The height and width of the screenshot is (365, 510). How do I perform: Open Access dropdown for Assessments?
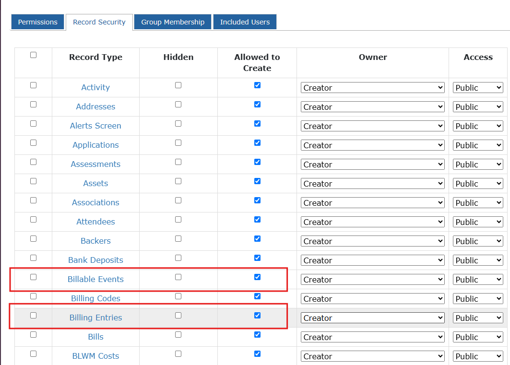pos(478,165)
